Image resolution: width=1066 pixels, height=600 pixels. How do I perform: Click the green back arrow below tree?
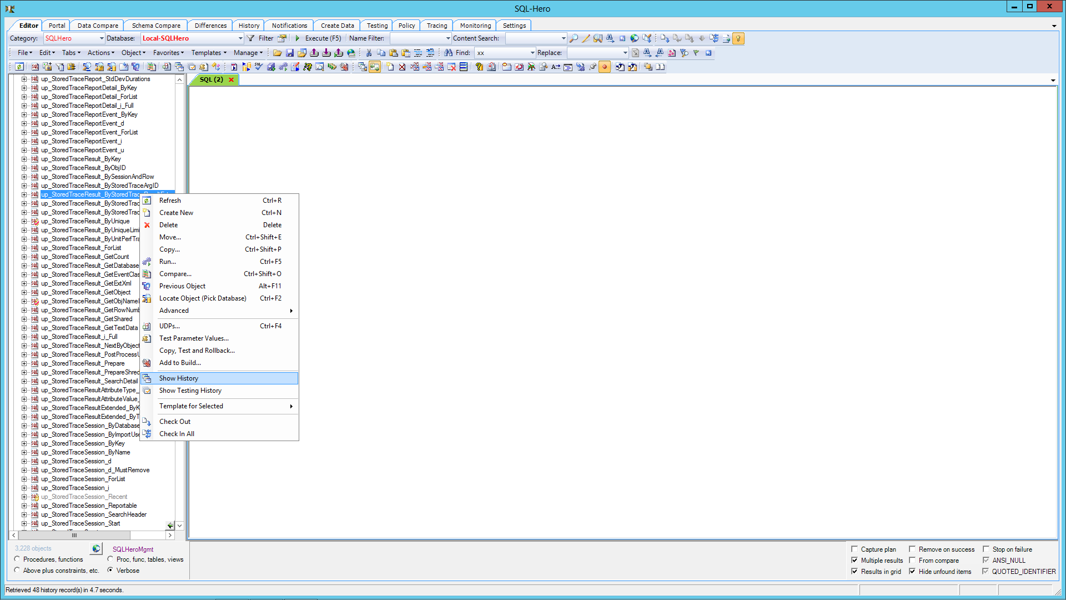170,525
